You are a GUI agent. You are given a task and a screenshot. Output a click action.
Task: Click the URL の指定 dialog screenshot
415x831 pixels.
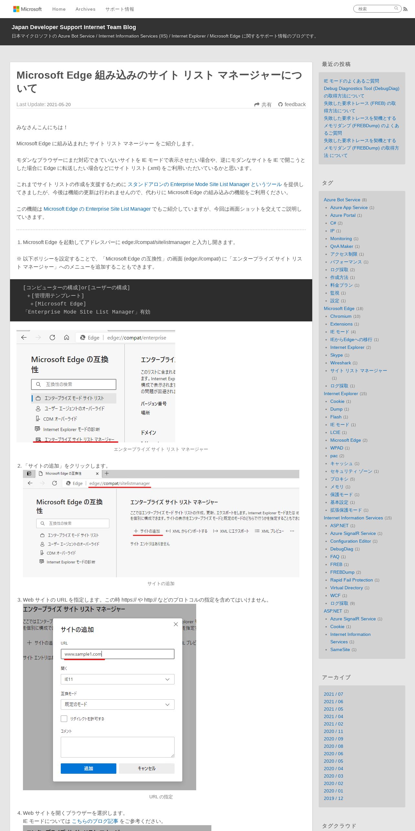[110, 697]
